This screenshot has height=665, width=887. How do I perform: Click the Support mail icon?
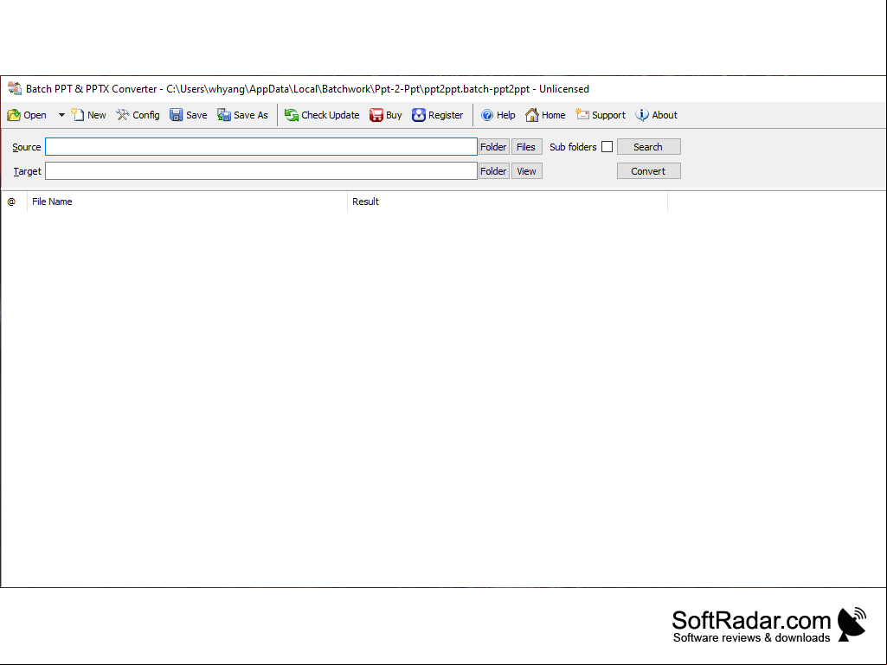click(582, 115)
